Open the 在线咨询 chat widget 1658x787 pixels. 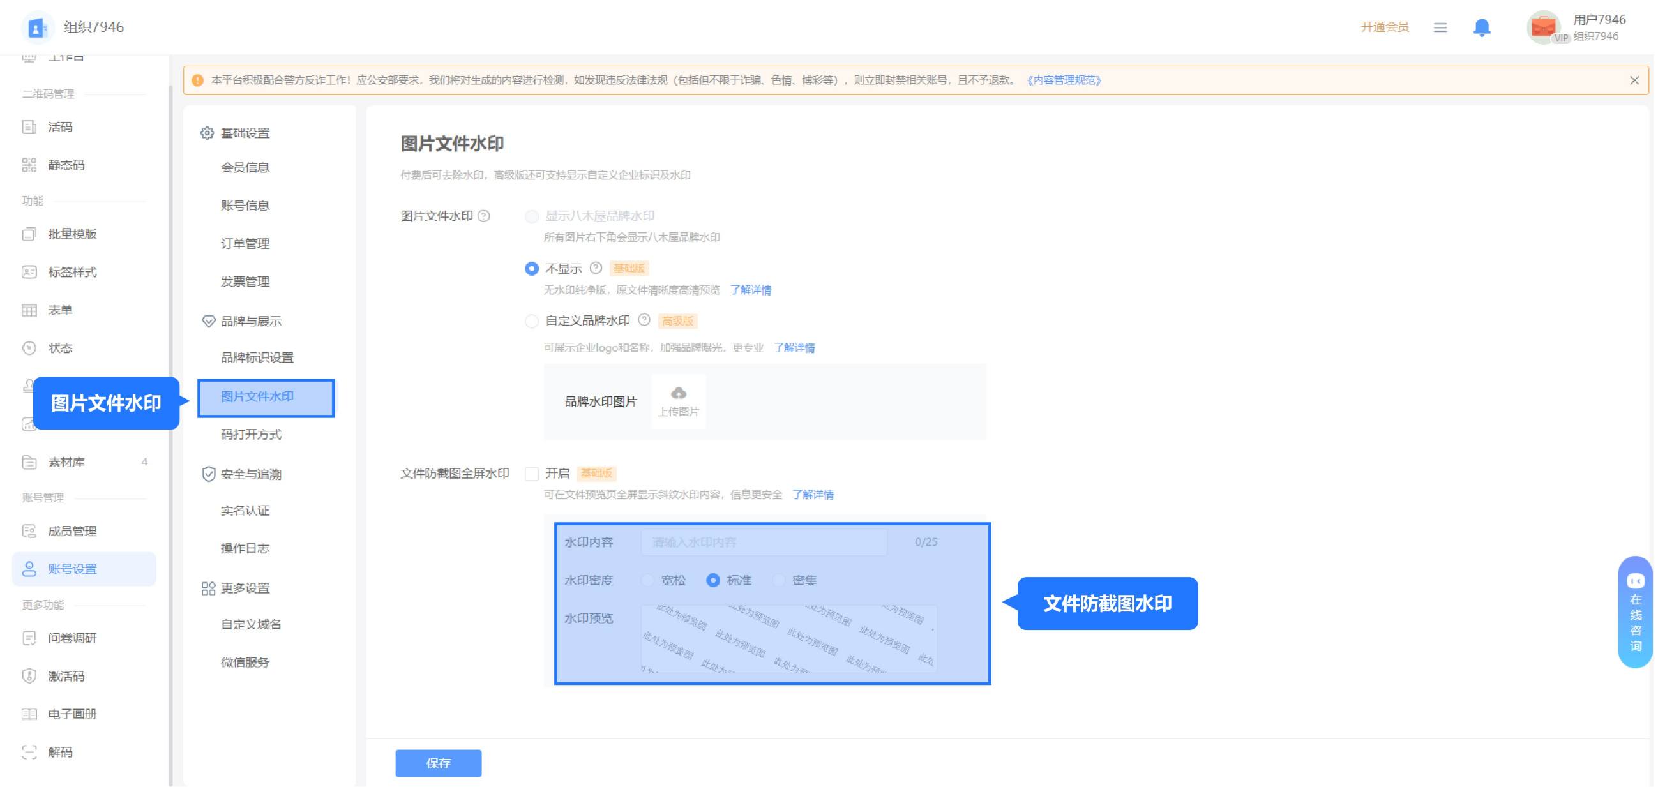click(1636, 612)
